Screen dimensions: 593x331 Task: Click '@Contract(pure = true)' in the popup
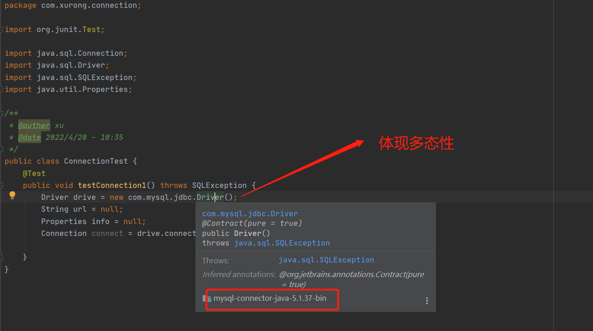click(x=252, y=223)
